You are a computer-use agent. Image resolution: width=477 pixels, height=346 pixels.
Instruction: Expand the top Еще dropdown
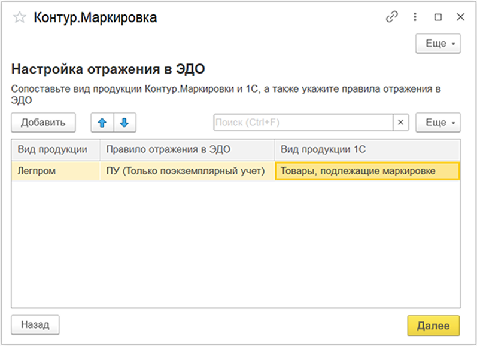(x=438, y=44)
